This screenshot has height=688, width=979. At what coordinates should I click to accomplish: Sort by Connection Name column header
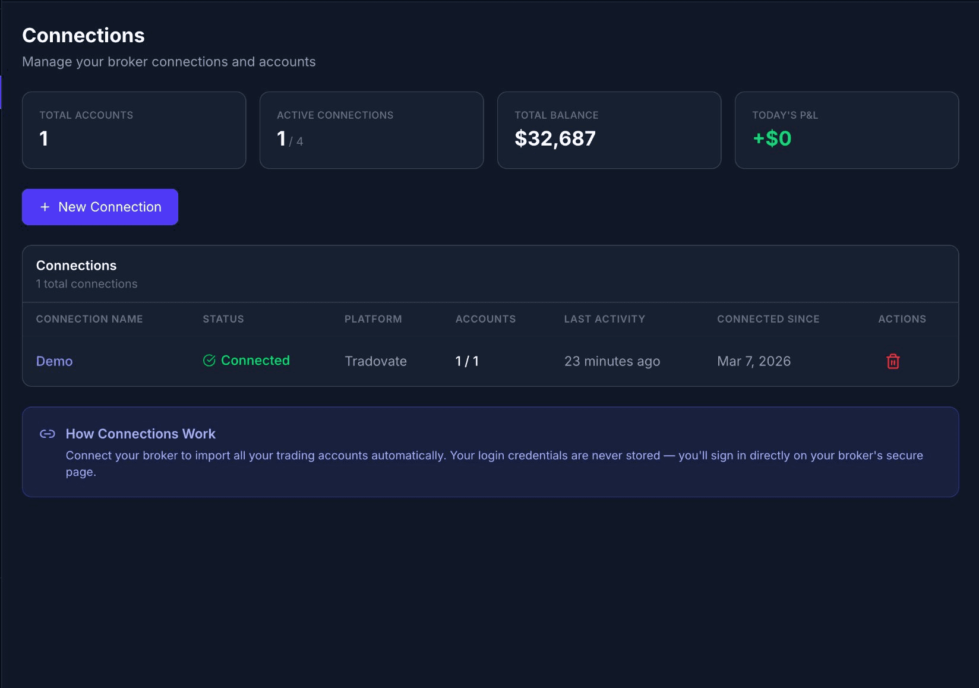[x=89, y=319]
